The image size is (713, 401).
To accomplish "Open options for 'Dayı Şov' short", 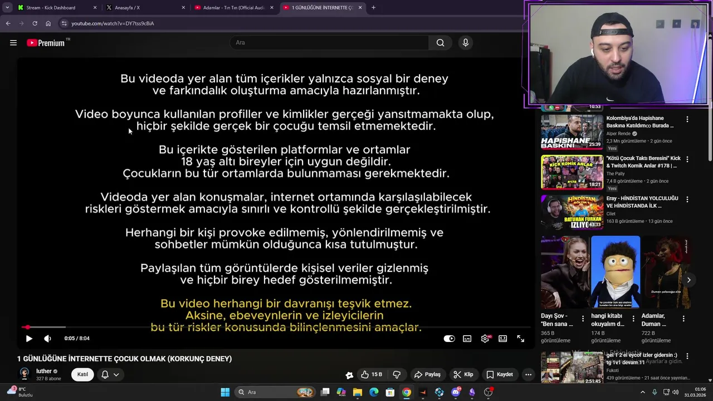I will point(583,319).
